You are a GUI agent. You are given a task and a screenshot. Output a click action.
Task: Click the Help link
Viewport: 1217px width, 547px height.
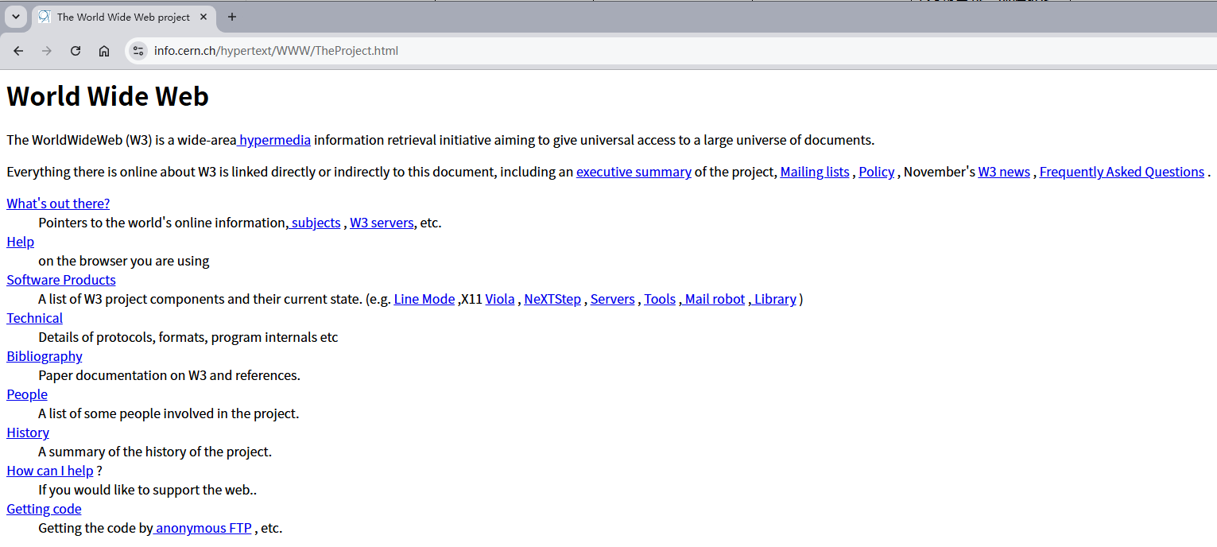(20, 242)
